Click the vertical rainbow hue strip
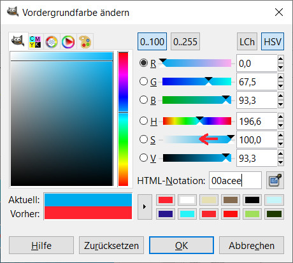The image size is (293, 263). (123, 119)
